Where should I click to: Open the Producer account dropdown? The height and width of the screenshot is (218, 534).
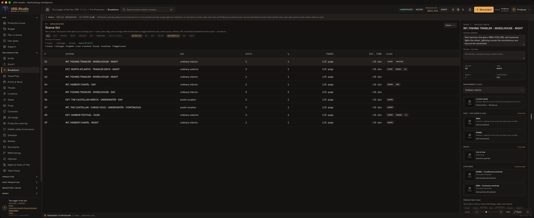click(x=521, y=10)
